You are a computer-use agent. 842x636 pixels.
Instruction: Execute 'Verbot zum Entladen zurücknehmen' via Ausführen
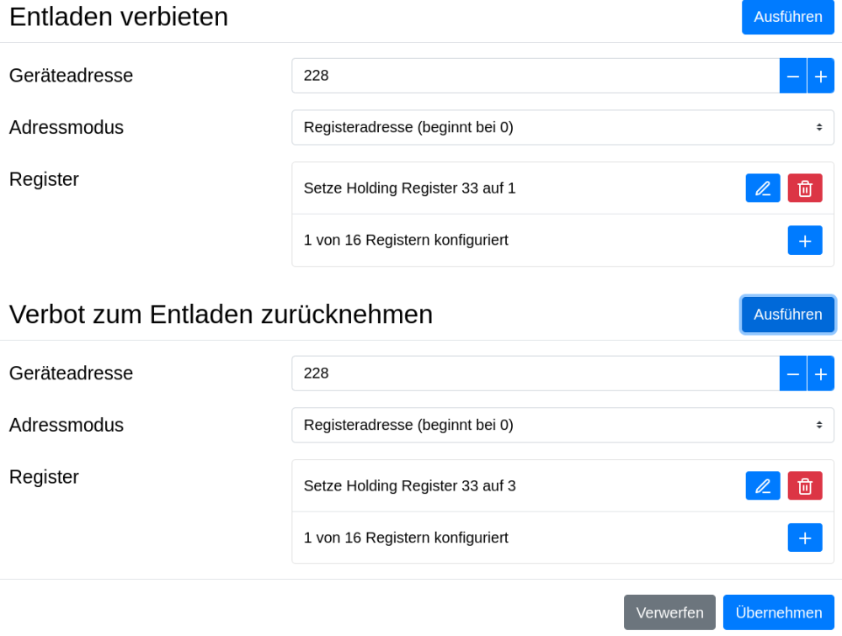pyautogui.click(x=787, y=315)
